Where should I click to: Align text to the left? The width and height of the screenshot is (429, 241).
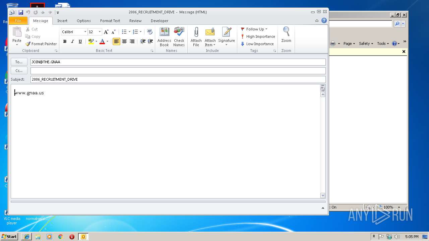(116, 42)
